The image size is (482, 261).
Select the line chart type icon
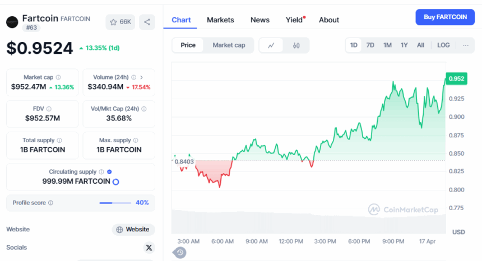tap(271, 45)
